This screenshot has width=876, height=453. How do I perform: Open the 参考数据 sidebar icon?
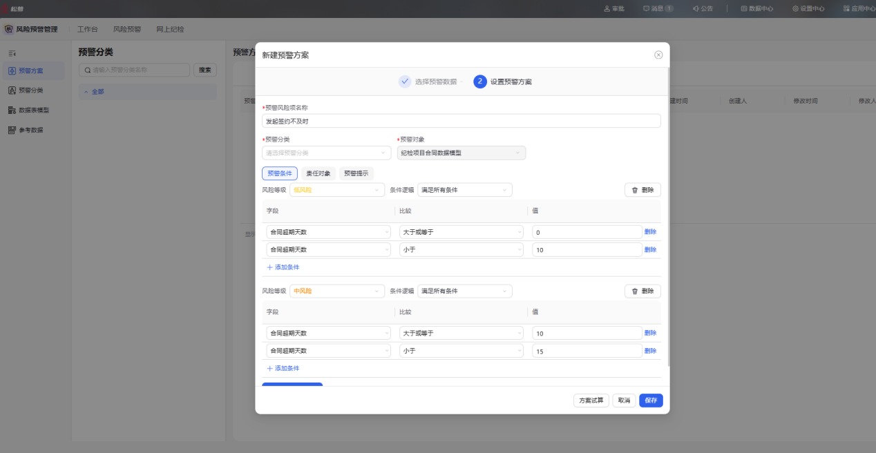[x=12, y=130]
